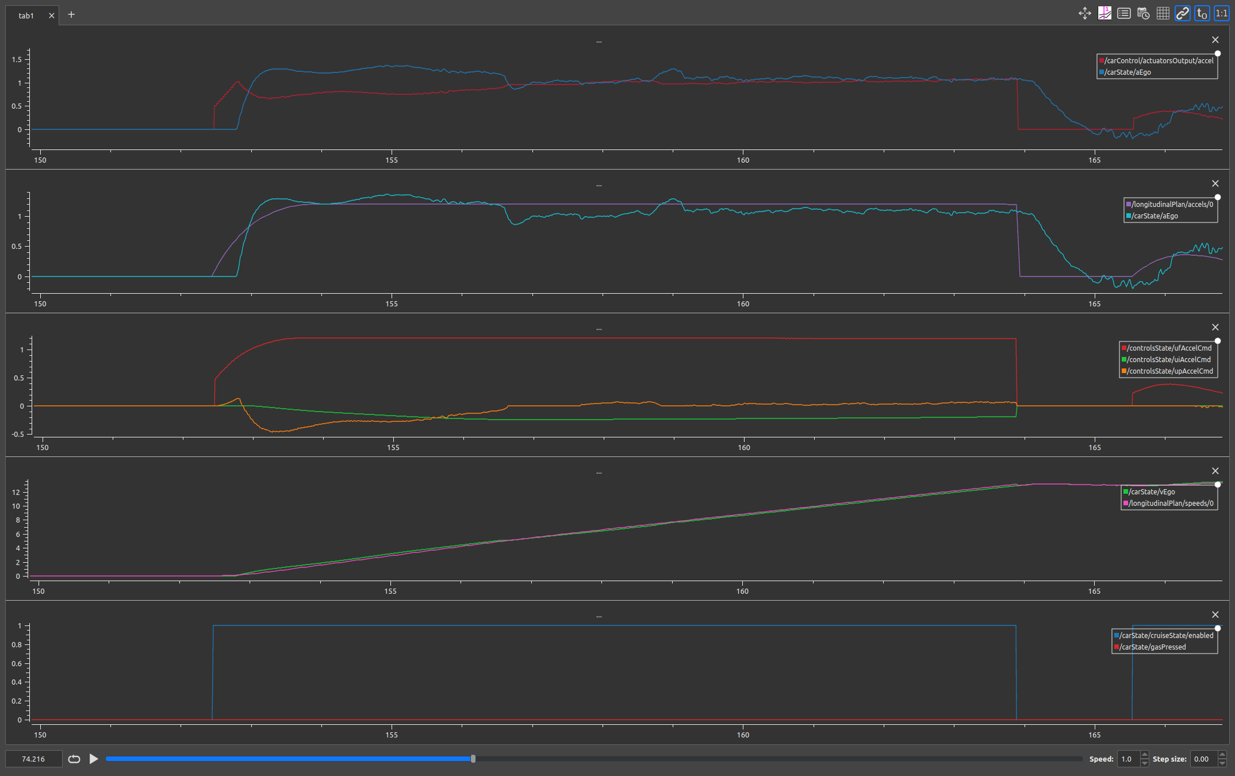Click the calendar clock date-time icon

(1144, 14)
